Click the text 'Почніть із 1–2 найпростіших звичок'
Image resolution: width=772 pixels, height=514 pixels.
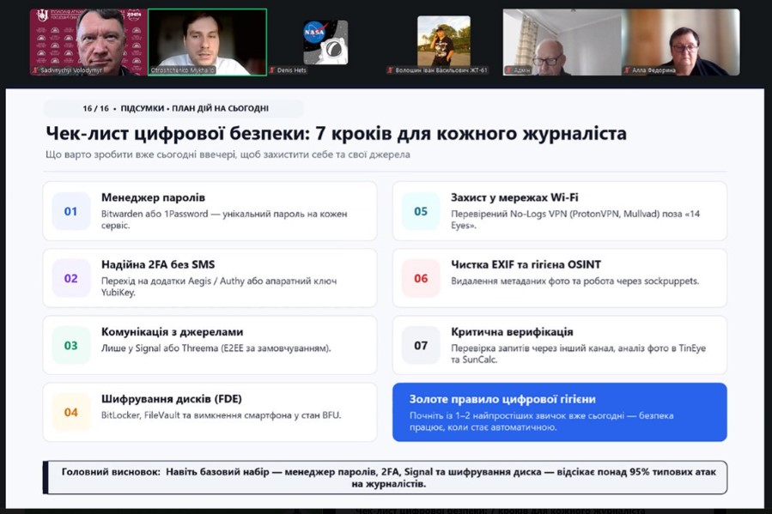point(542,421)
